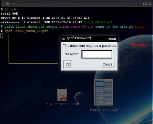Focus the Password input field
Viewport: 153px width, 124px height.
97,54
